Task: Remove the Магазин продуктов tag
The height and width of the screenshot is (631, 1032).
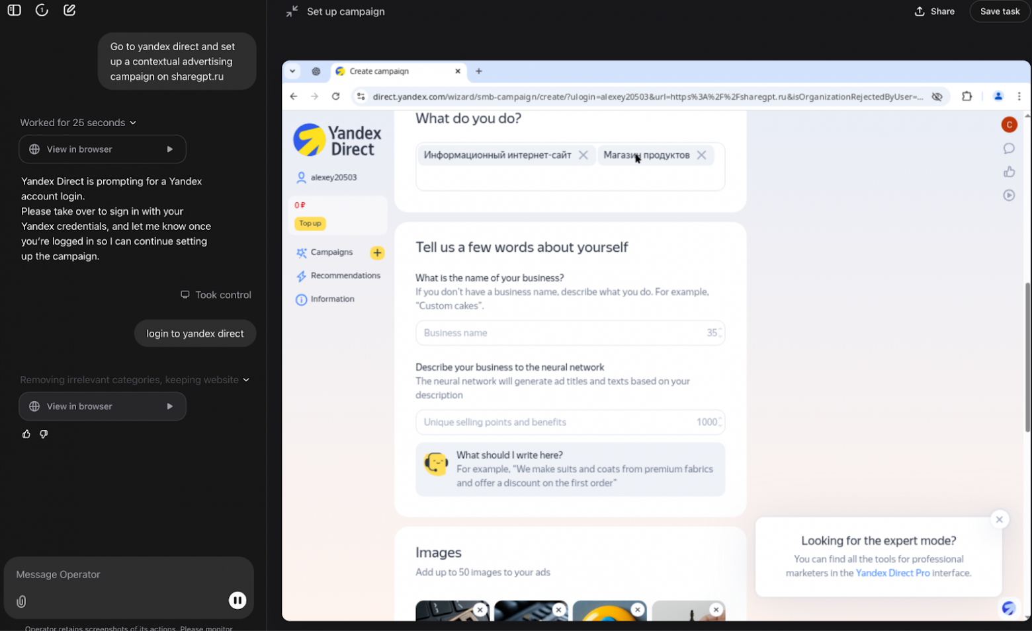Action: point(702,155)
